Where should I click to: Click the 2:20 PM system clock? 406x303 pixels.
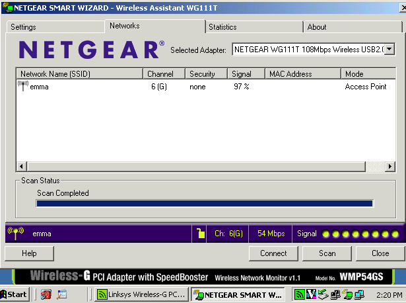(x=389, y=295)
